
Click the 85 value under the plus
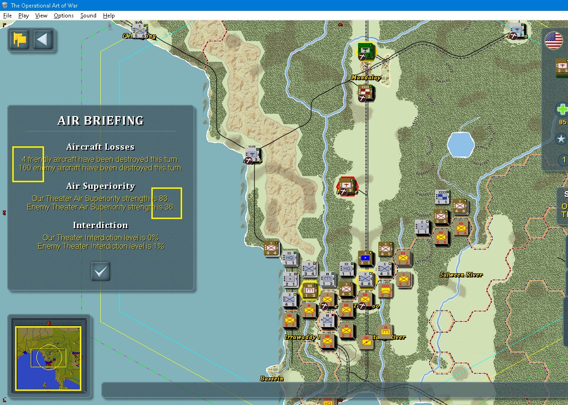[x=563, y=122]
